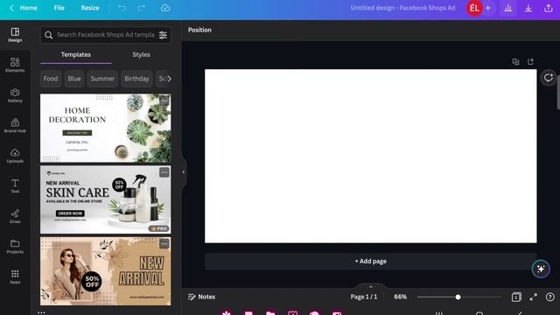The height and width of the screenshot is (315, 560).
Task: Open the Position panel
Action: tap(199, 30)
